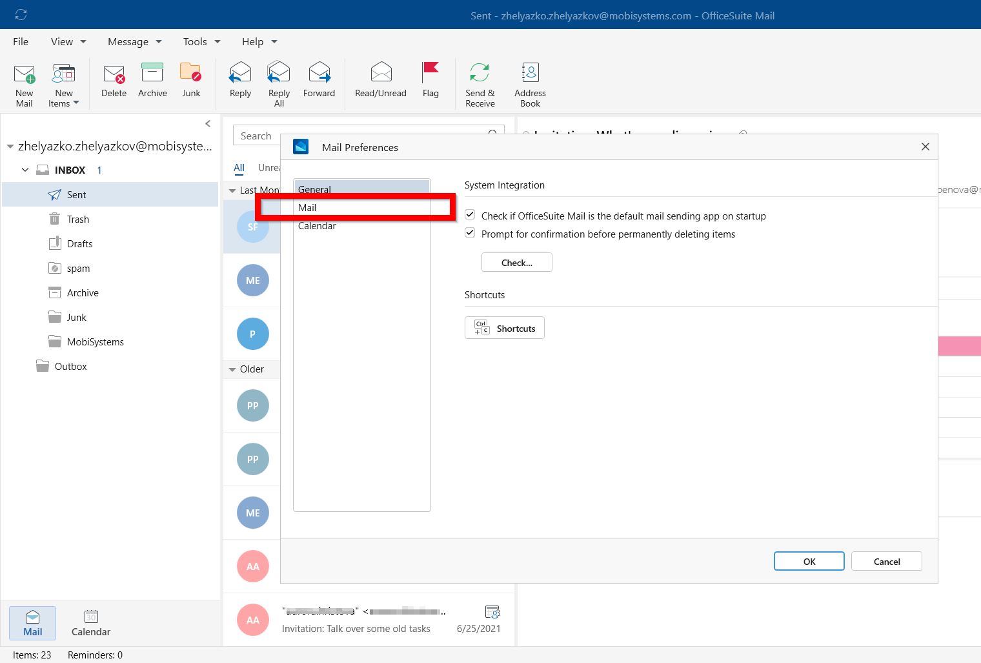The image size is (981, 663).
Task: Switch to Calendar view at bottom
Action: point(91,623)
